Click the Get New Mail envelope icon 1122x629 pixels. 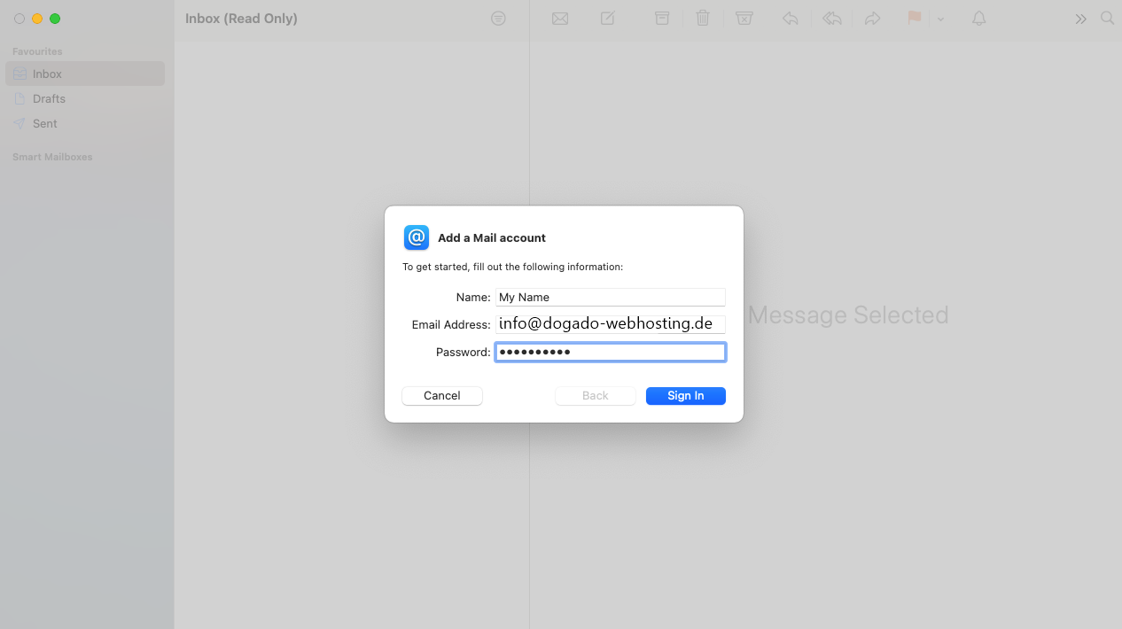point(560,19)
